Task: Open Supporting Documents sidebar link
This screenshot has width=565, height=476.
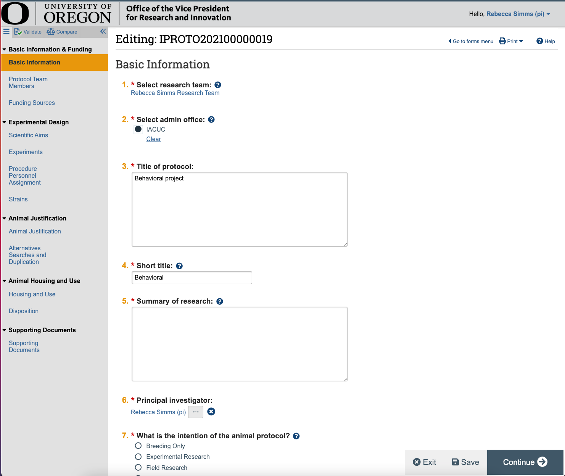Action: point(24,347)
